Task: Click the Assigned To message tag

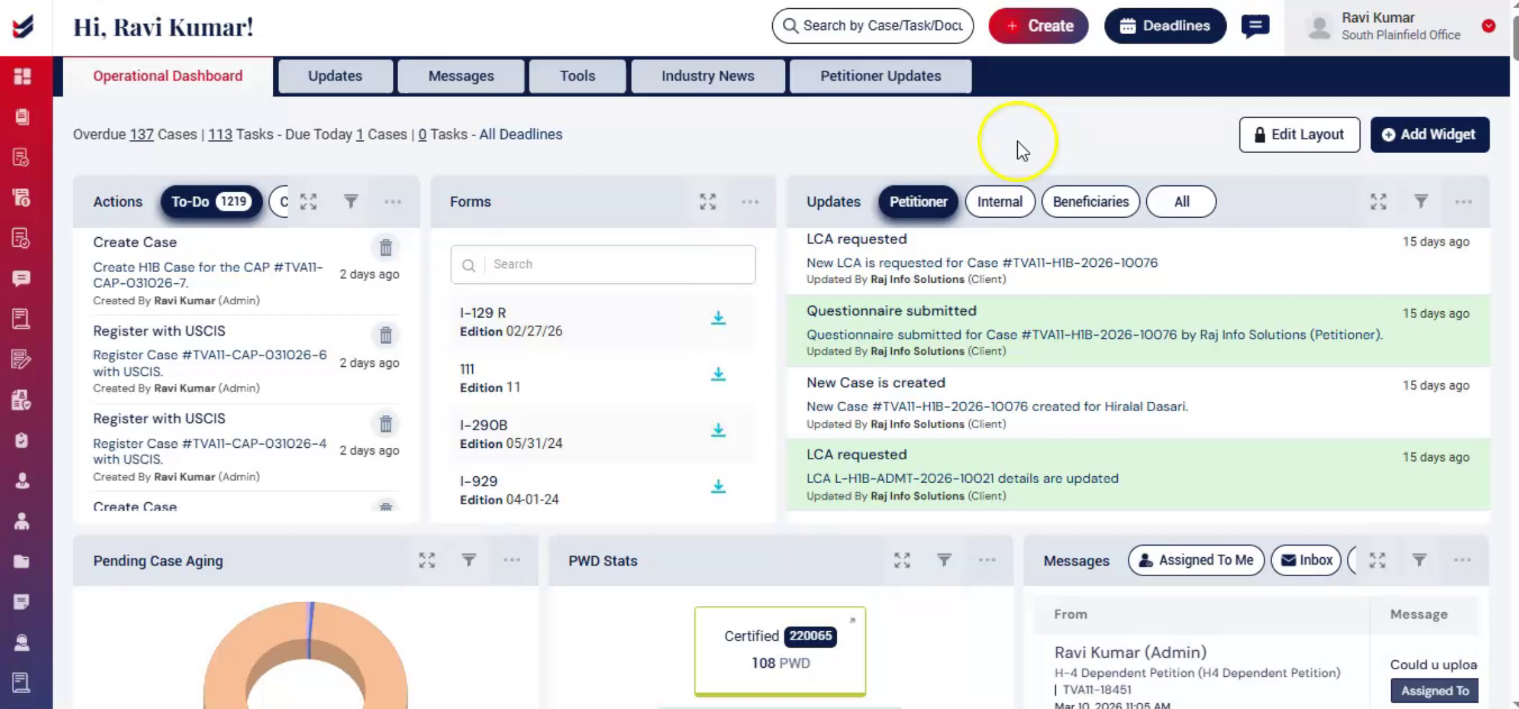Action: [x=1435, y=691]
